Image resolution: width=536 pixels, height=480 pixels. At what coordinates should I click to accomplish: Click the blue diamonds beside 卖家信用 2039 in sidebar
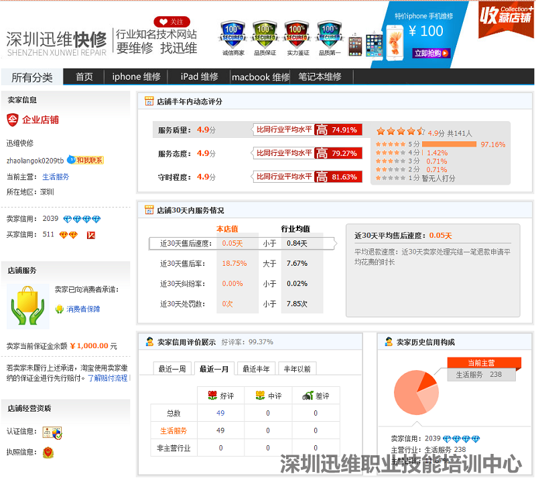pyautogui.click(x=82, y=219)
